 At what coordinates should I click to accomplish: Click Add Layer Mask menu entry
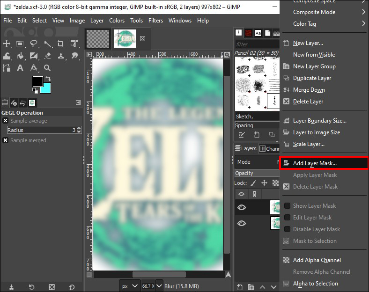coord(324,163)
